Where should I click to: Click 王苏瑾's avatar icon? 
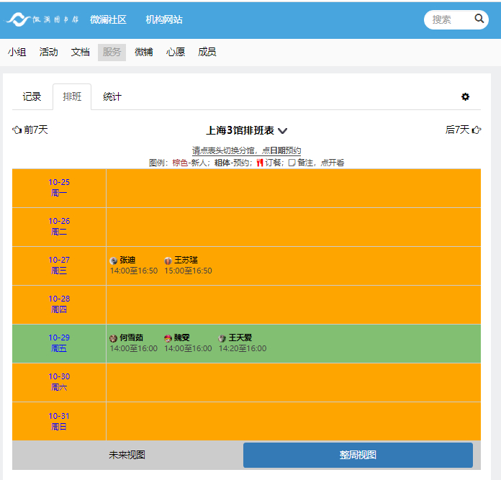[x=168, y=261]
